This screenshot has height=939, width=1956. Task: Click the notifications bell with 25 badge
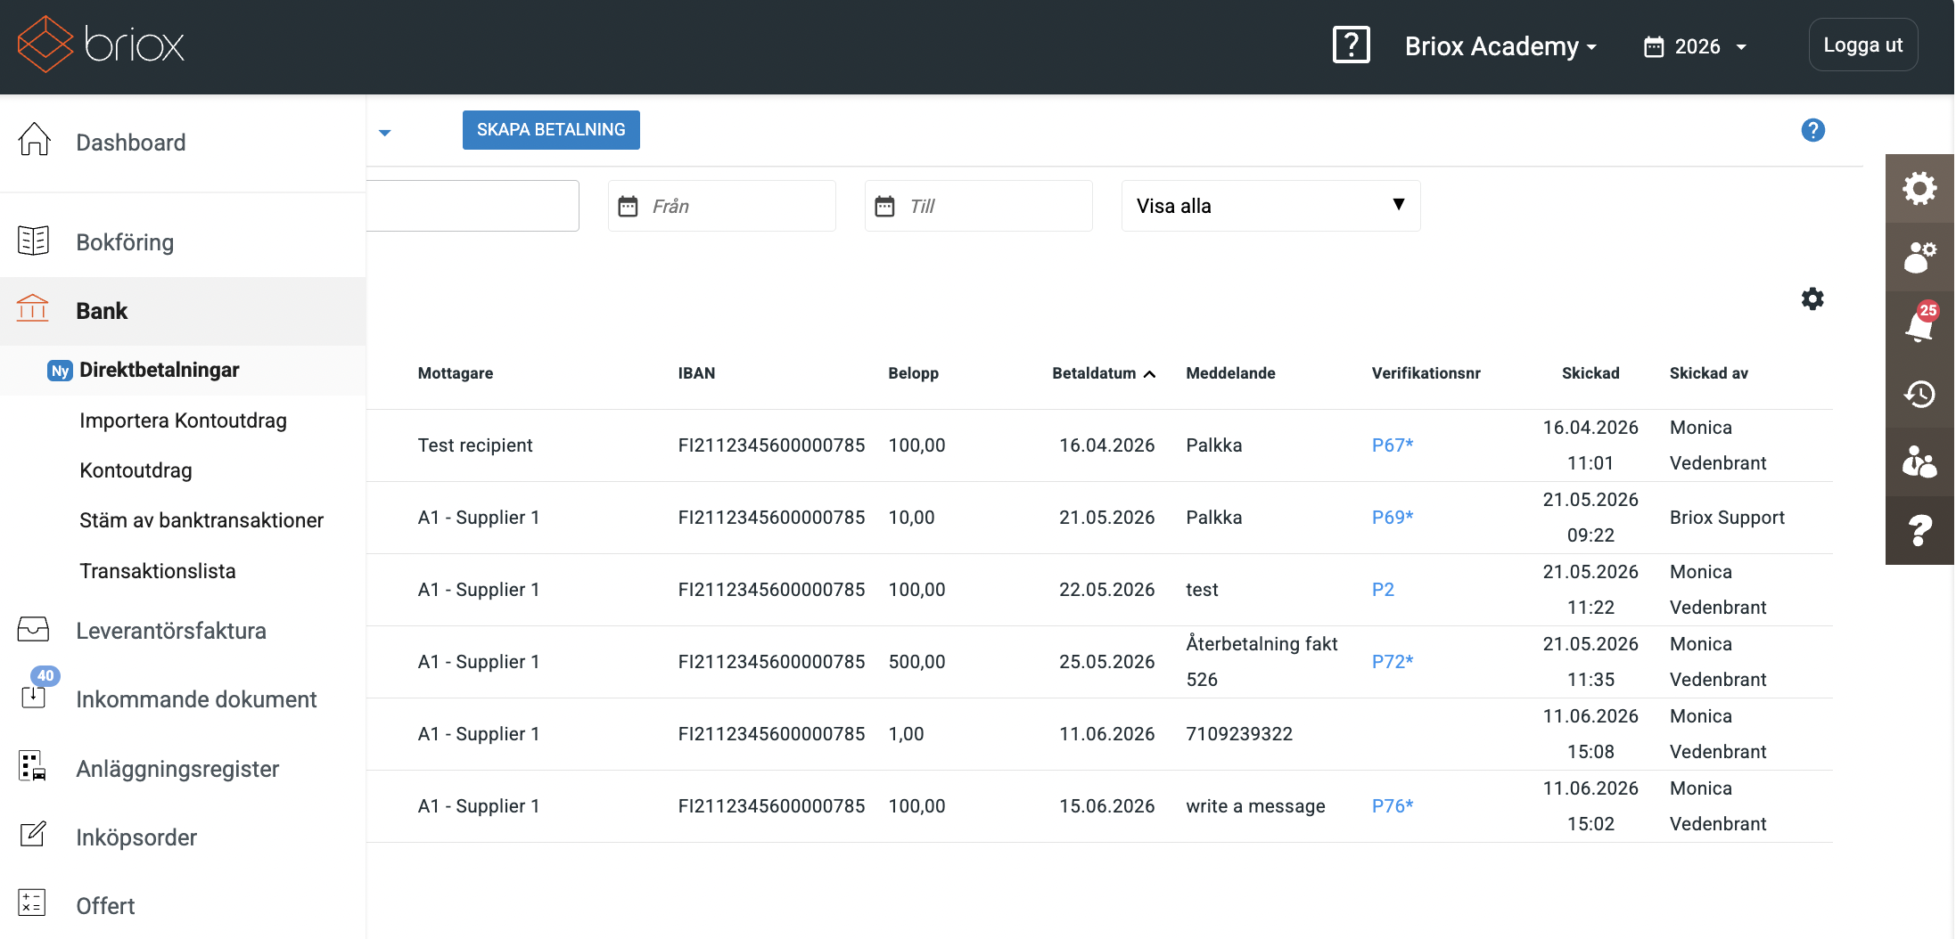(x=1919, y=324)
